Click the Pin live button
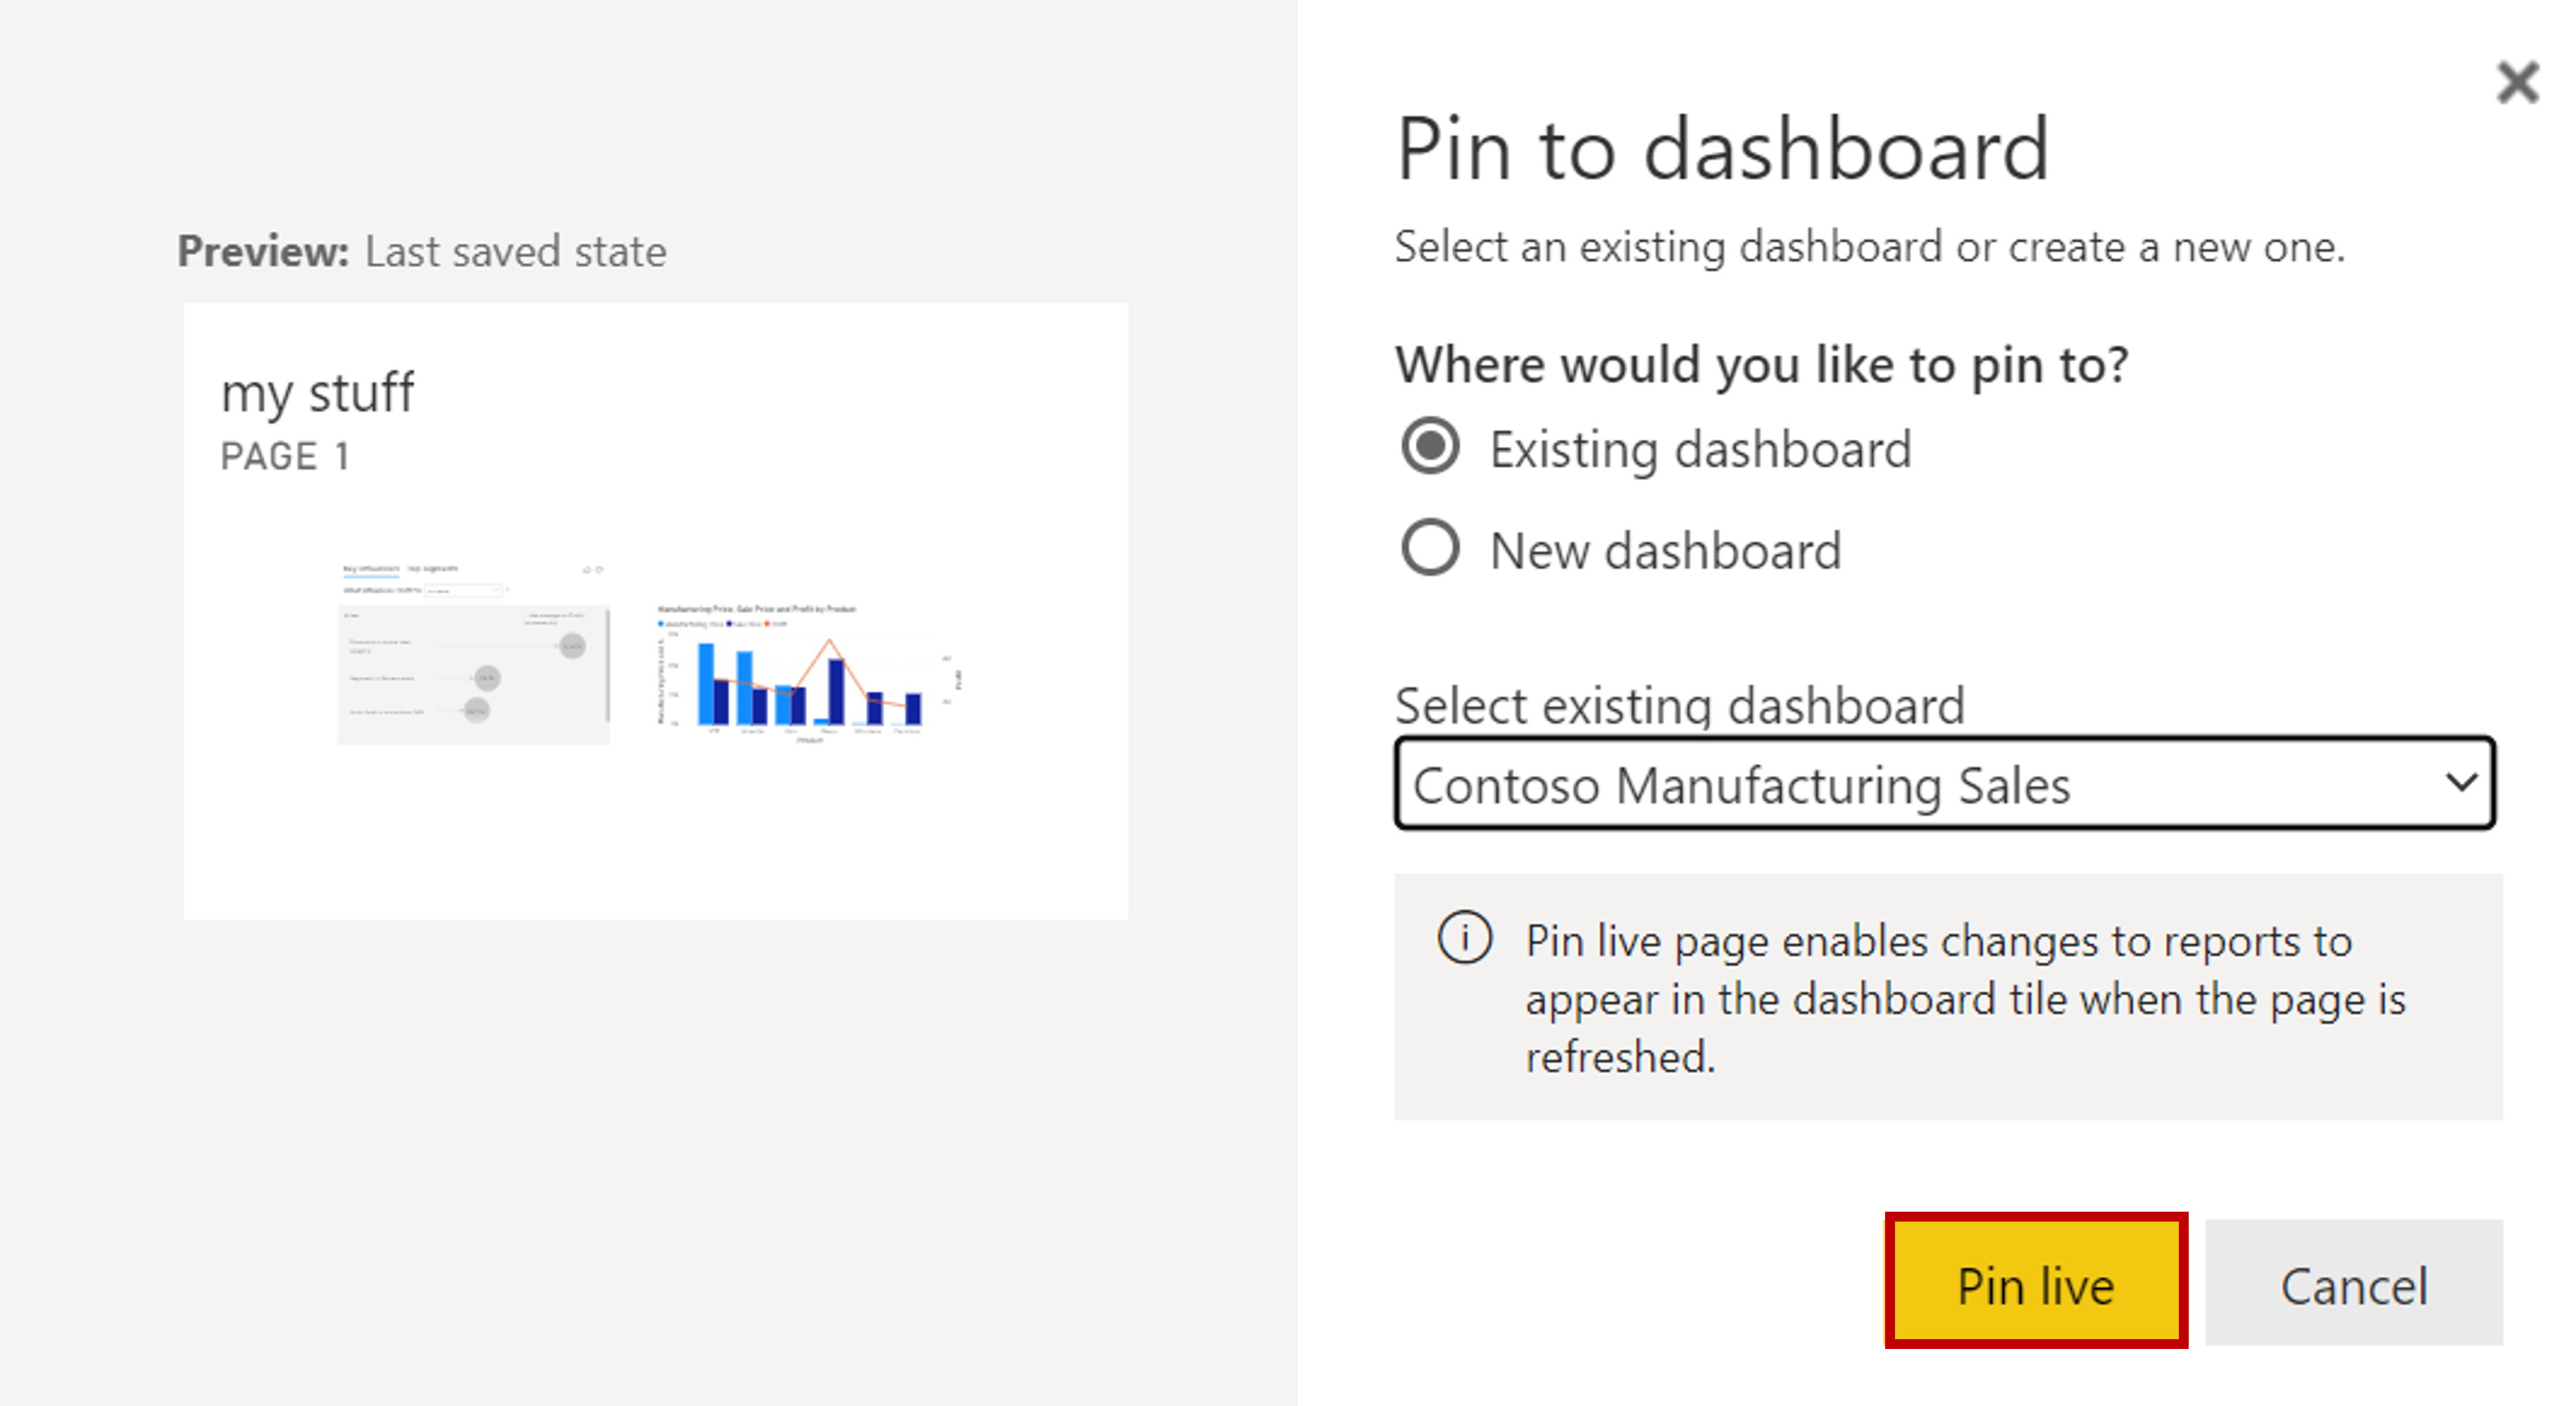2576x1406 pixels. (x=2035, y=1283)
